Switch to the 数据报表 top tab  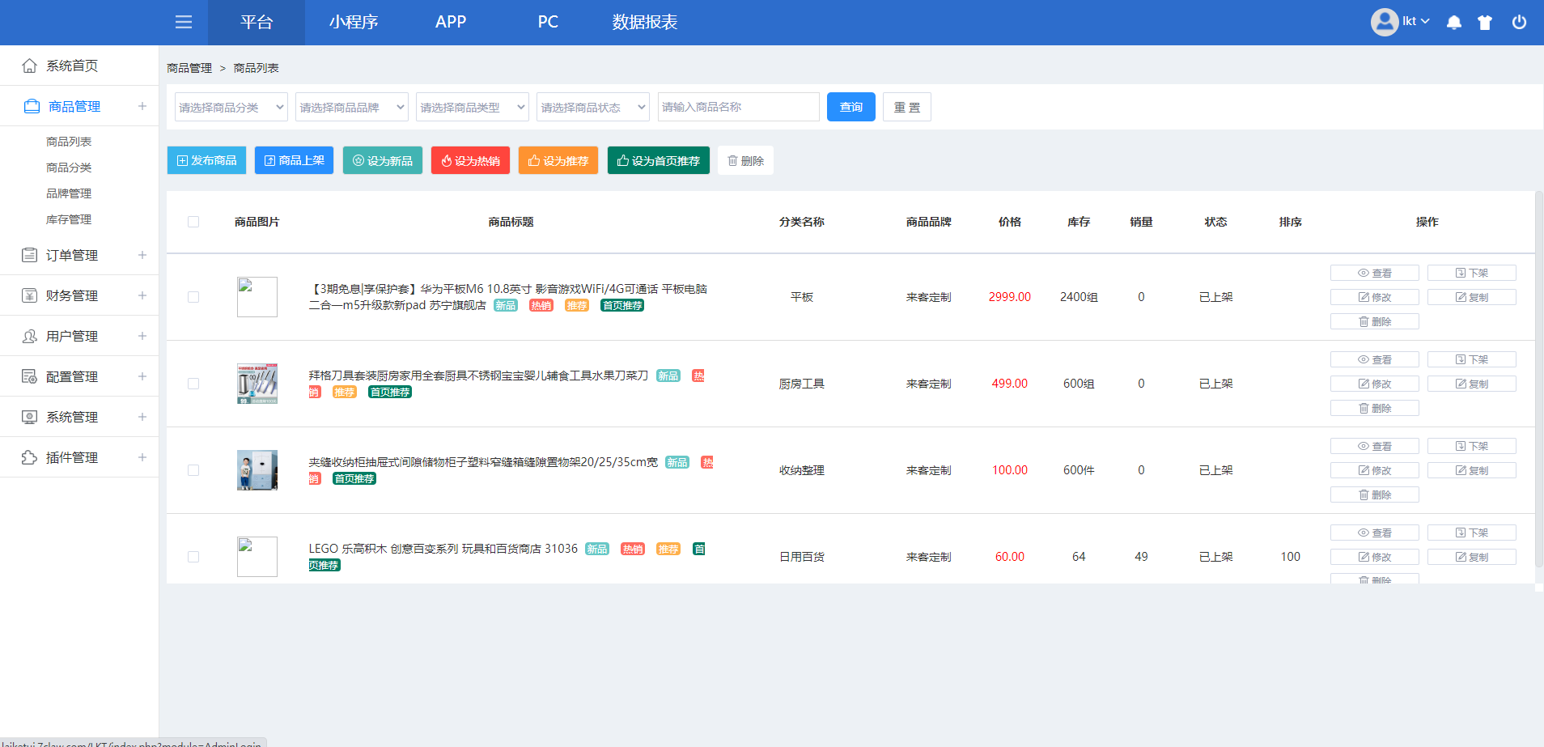pyautogui.click(x=644, y=22)
